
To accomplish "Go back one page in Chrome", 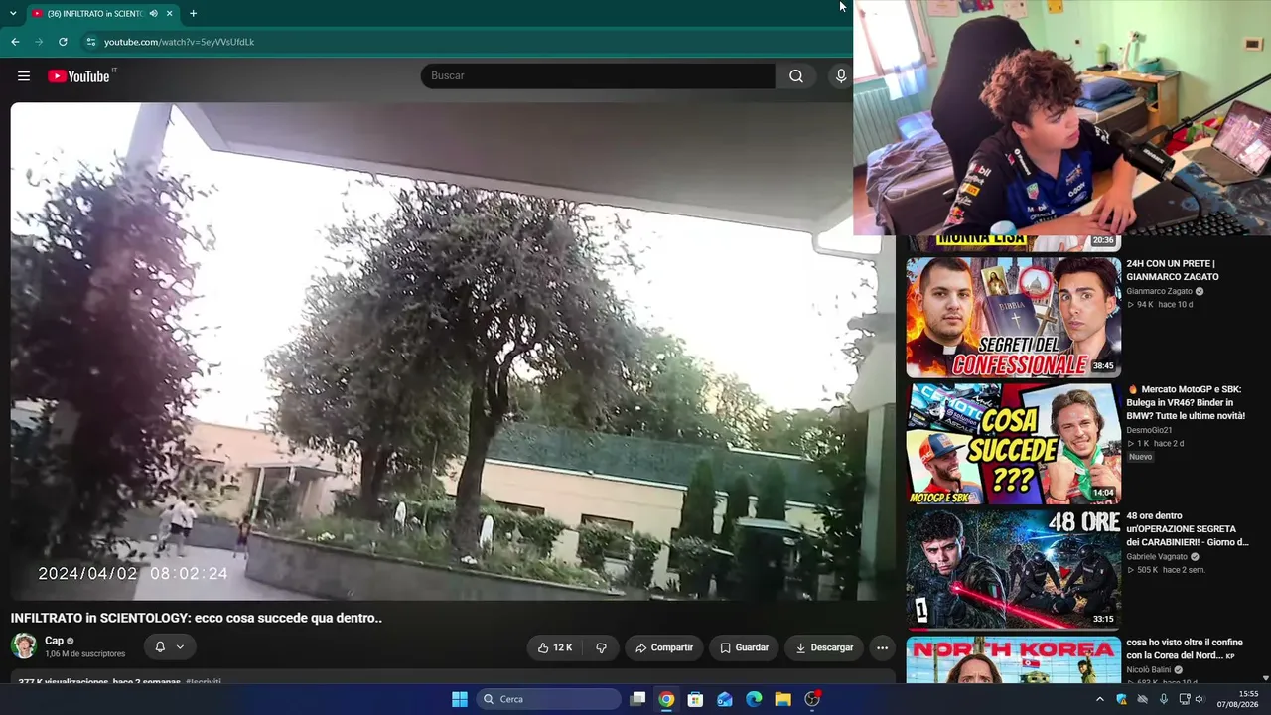I will (15, 42).
